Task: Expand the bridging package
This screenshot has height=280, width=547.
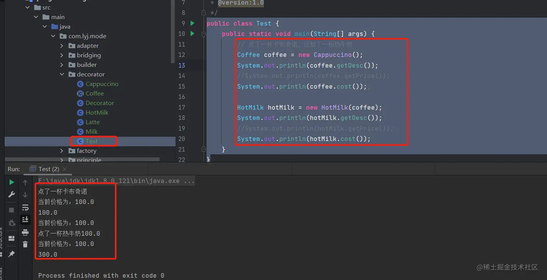Action: (62, 55)
